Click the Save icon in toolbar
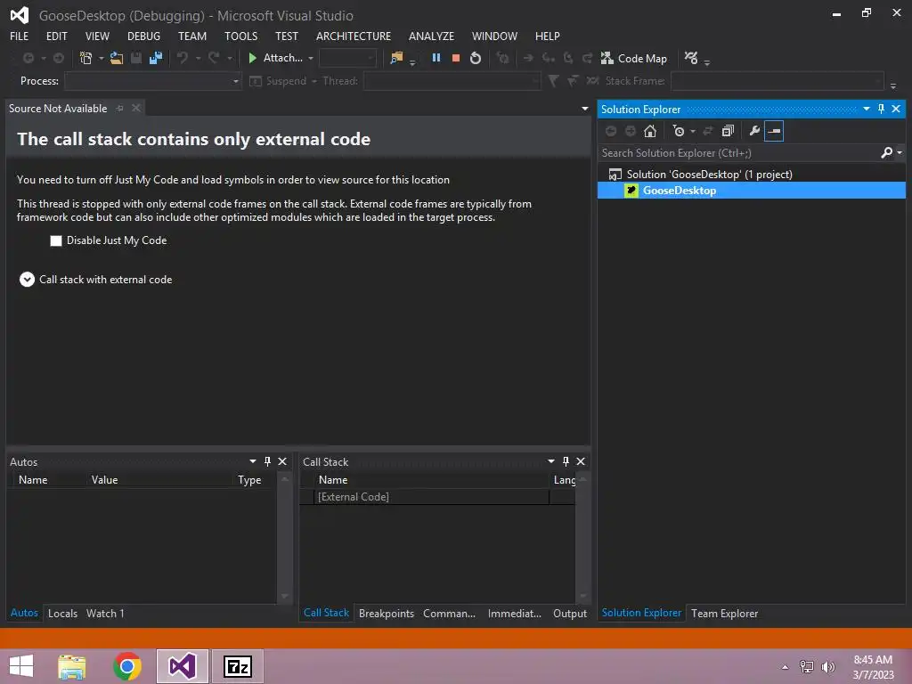The image size is (912, 684). point(136,58)
